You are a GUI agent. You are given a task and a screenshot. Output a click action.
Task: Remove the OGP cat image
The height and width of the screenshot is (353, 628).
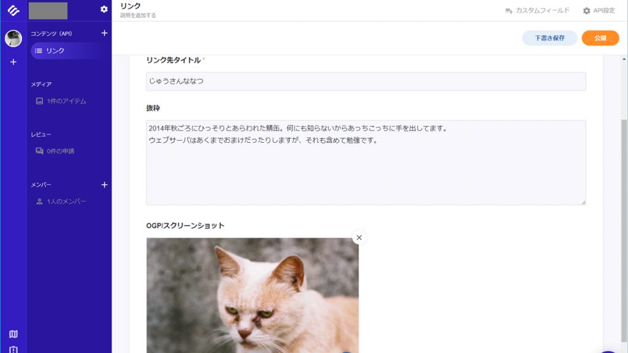pyautogui.click(x=359, y=238)
